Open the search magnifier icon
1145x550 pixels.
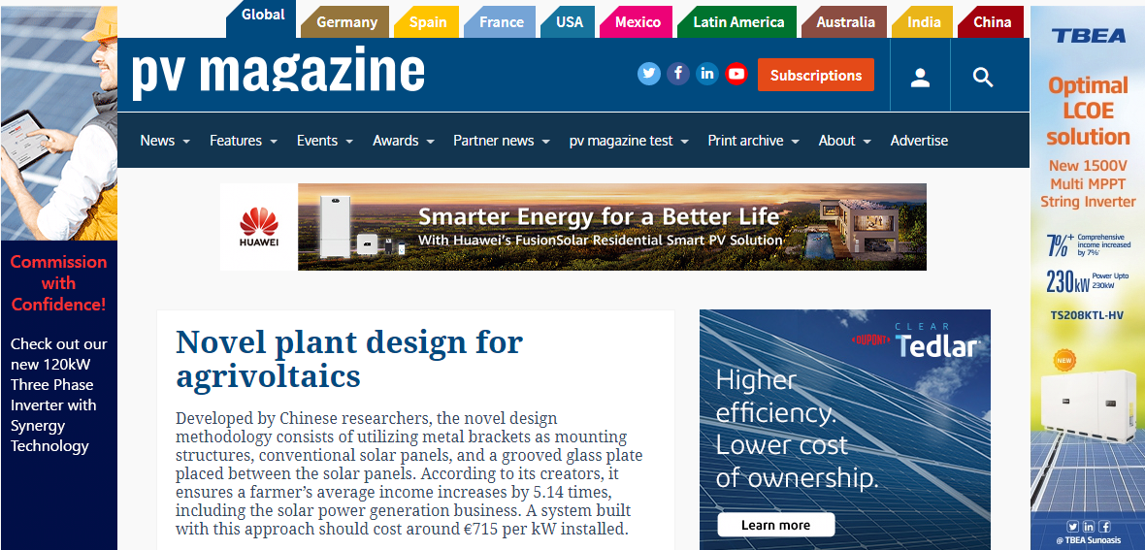[983, 76]
